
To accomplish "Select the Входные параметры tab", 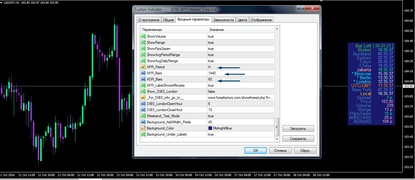I will point(194,20).
